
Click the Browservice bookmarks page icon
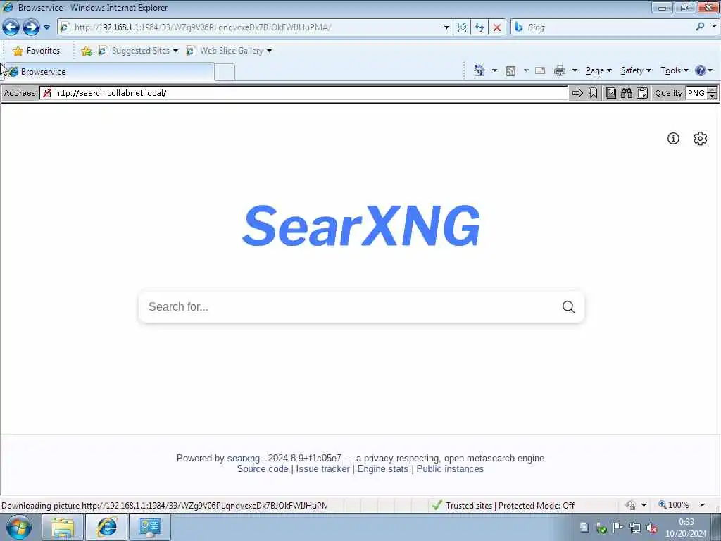(610, 93)
